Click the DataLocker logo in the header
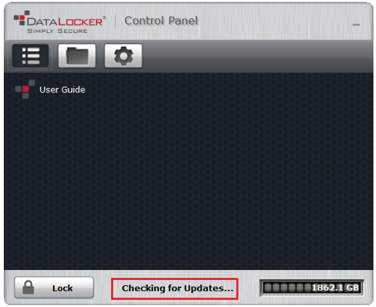376x307 pixels. pos(60,22)
